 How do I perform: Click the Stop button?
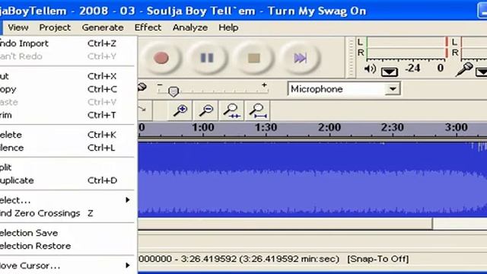pyautogui.click(x=253, y=58)
